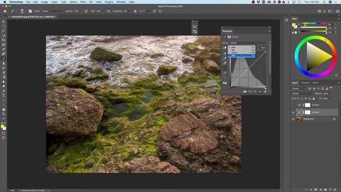Open the Preset dropdown in Curves
This screenshot has width=341, height=192.
point(249,43)
